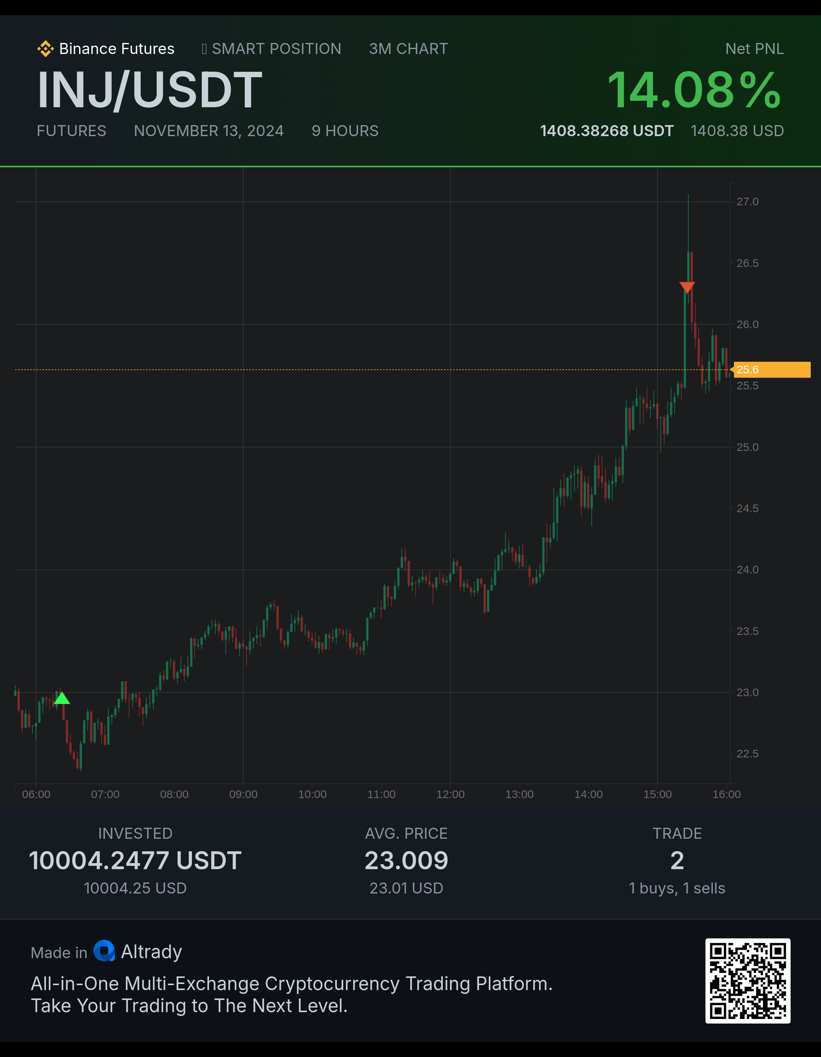Click the 16:00 time axis label
This screenshot has width=821, height=1057.
point(727,794)
